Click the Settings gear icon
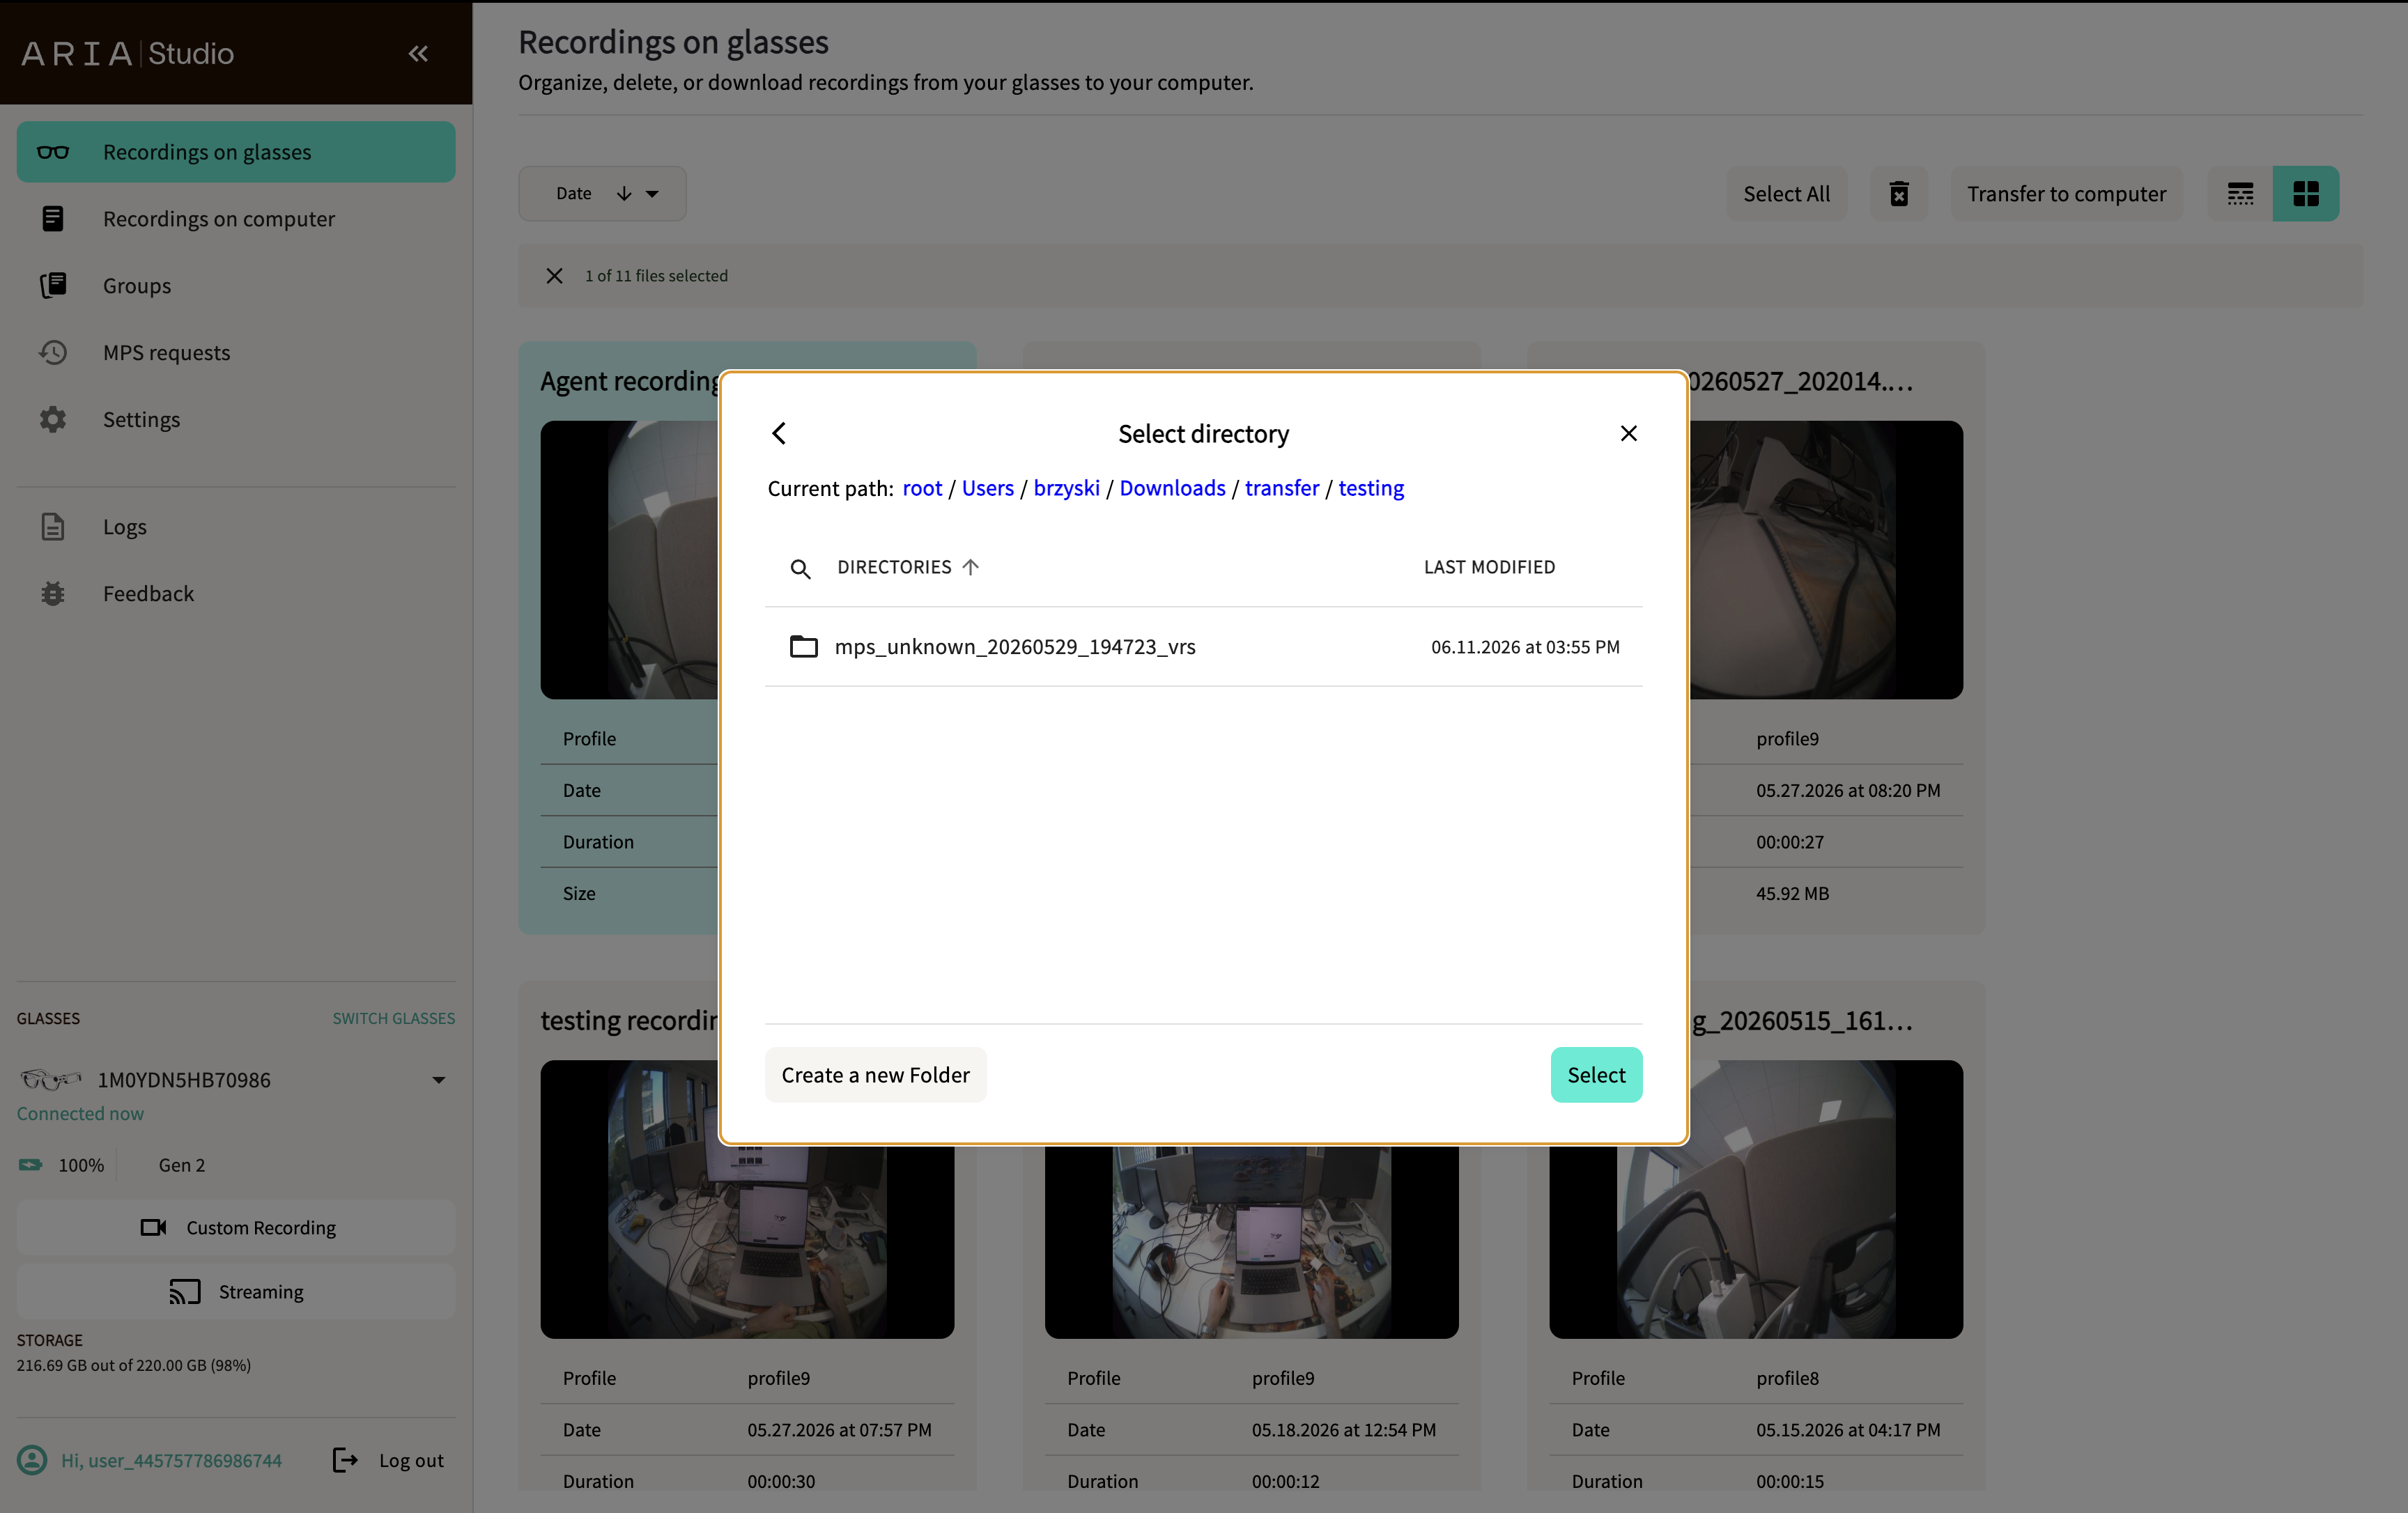 click(53, 419)
